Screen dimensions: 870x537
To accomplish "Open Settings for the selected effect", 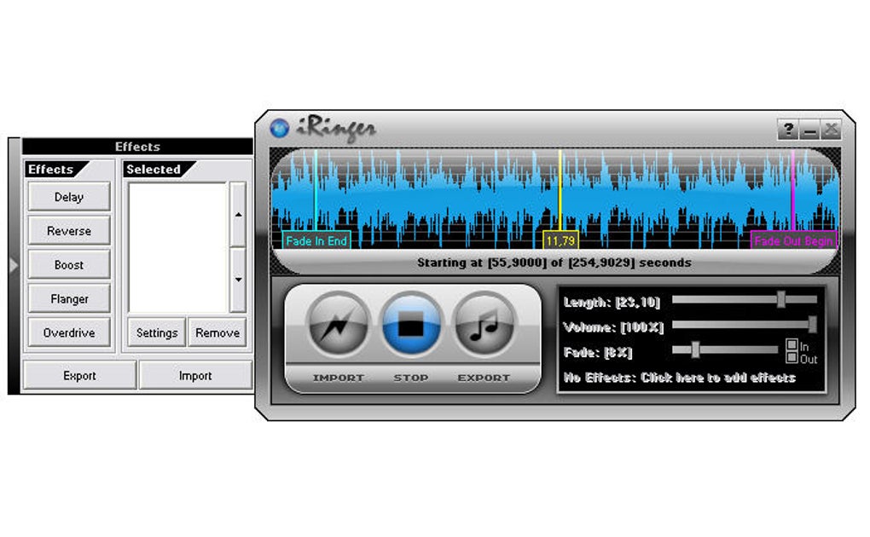I will click(x=157, y=332).
